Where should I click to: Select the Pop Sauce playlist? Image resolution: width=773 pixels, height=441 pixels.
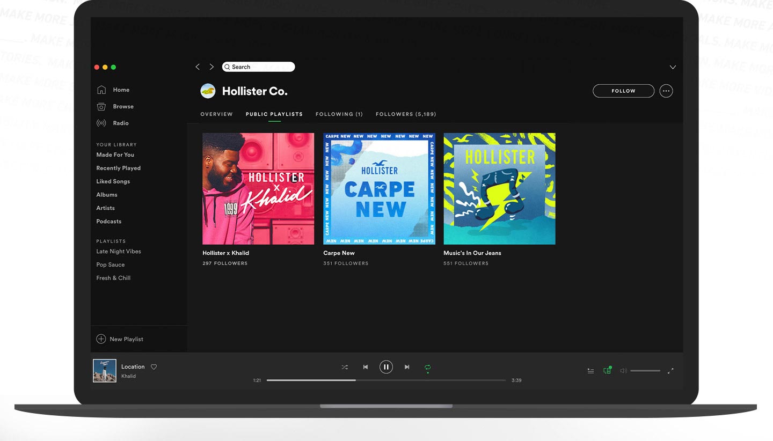point(111,265)
